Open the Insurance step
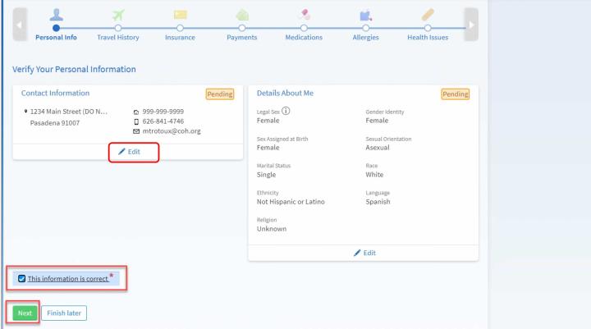Viewport: 591px width, 329px height. point(180,37)
